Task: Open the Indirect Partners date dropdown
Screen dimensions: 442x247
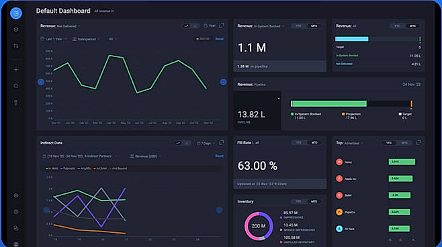Action: [x=80, y=156]
